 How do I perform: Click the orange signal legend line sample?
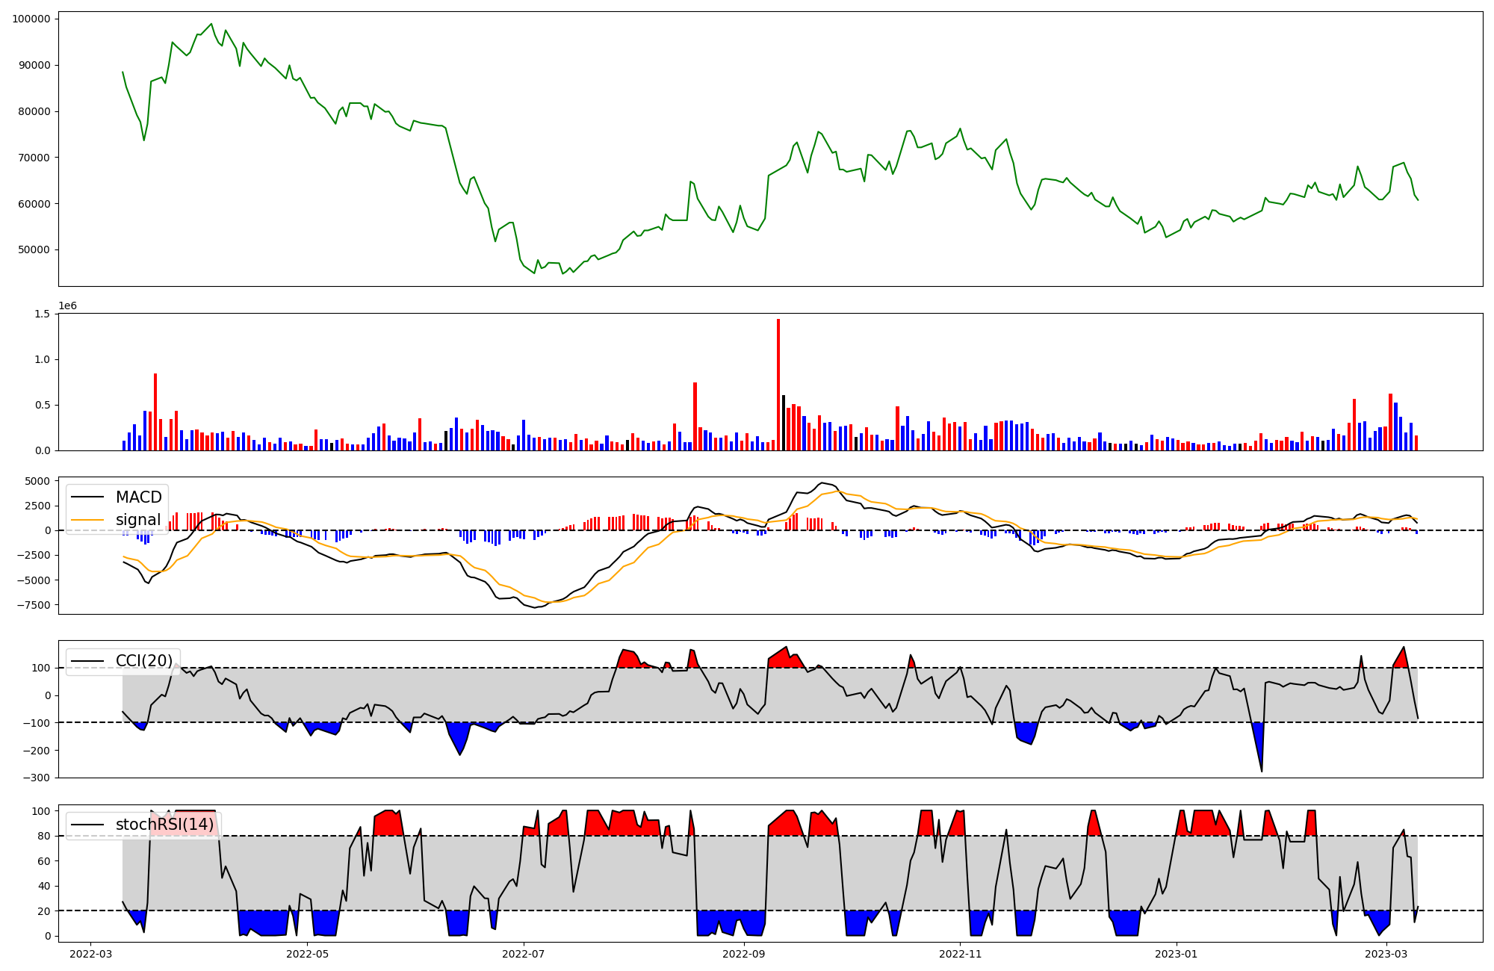click(x=88, y=520)
